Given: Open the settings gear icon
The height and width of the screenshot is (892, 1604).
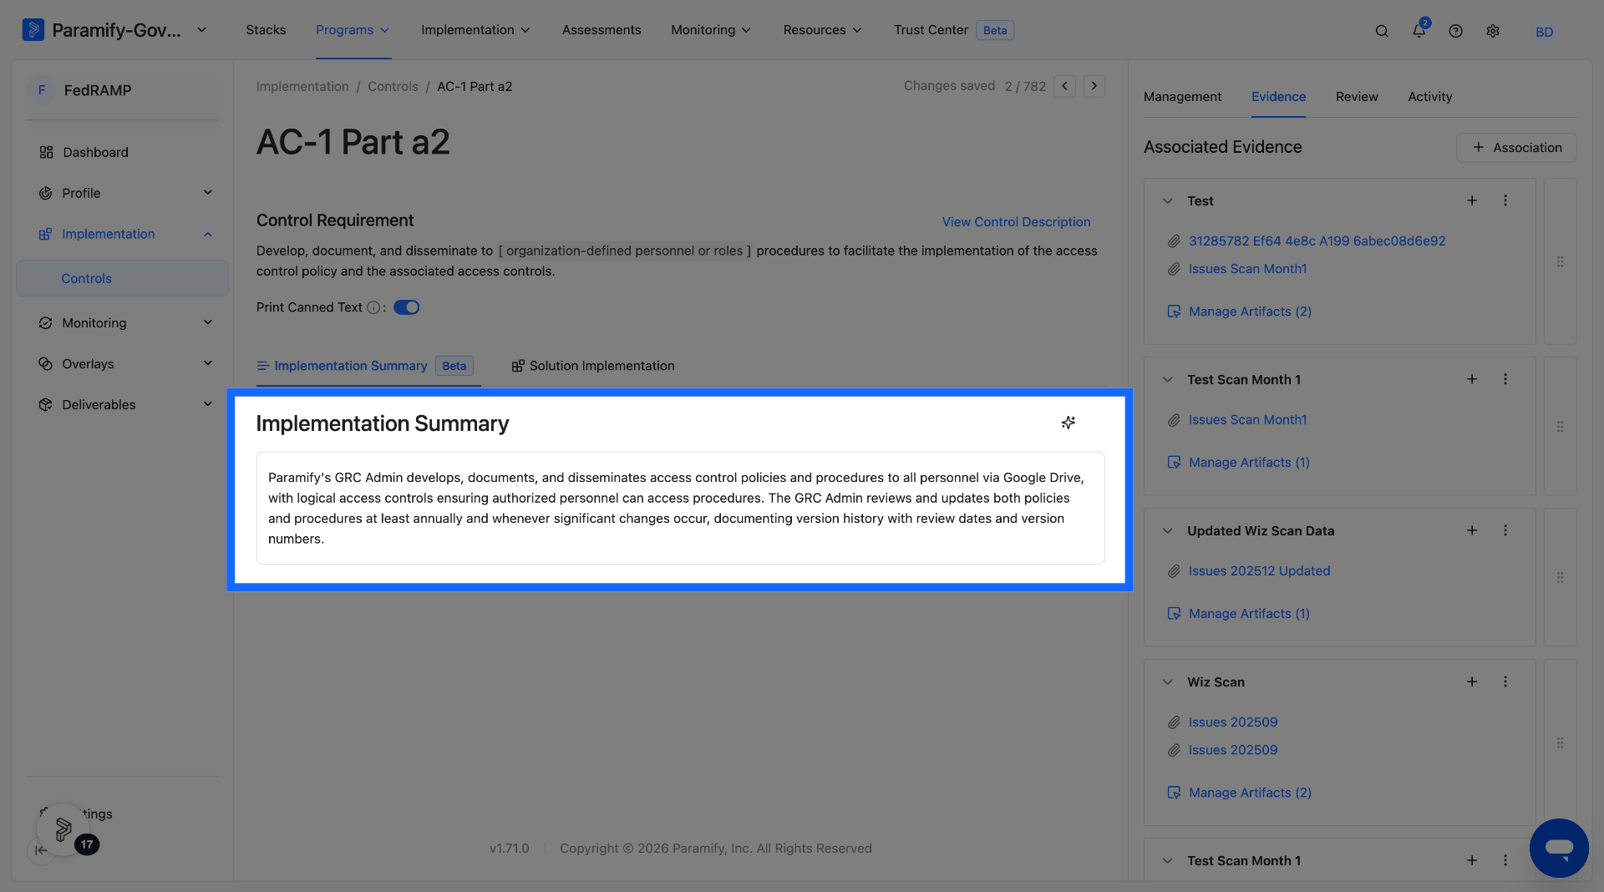Looking at the screenshot, I should [x=1493, y=31].
